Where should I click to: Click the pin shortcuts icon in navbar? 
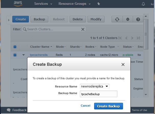[x=99, y=4]
